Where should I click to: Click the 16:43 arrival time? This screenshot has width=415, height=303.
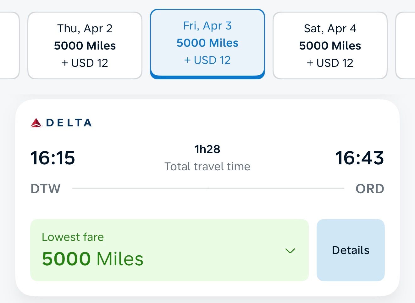359,158
